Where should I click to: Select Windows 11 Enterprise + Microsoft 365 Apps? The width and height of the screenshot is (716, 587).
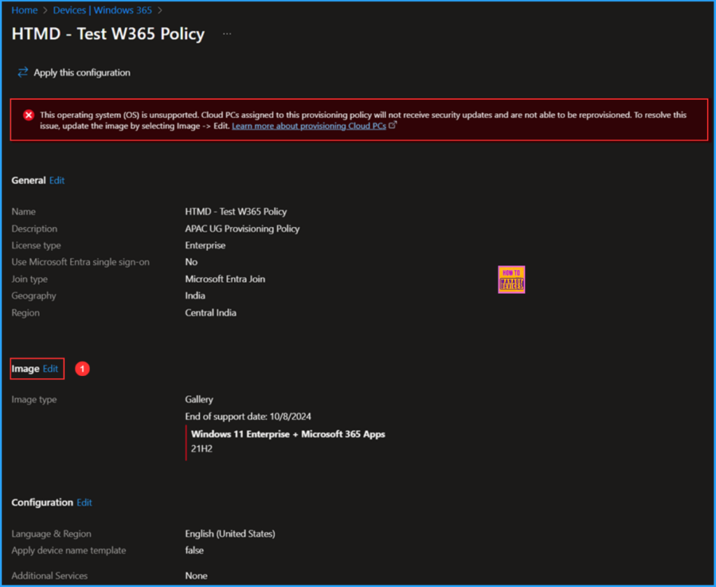pyautogui.click(x=288, y=434)
